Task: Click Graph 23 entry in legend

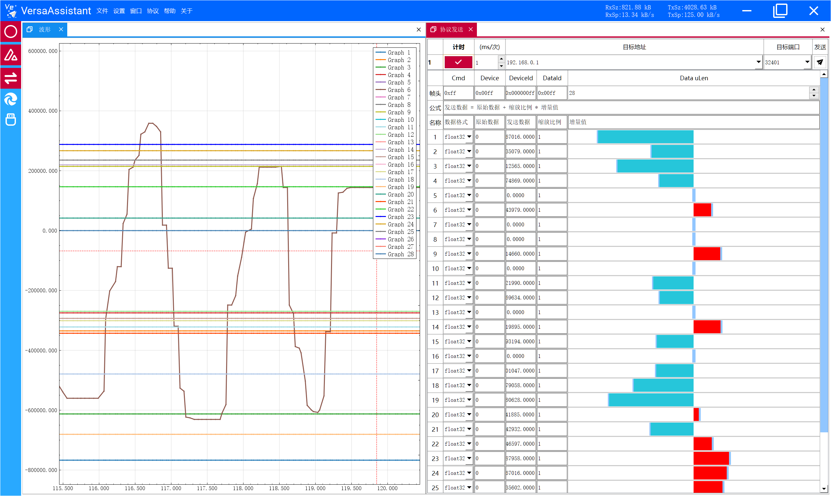Action: coord(395,217)
